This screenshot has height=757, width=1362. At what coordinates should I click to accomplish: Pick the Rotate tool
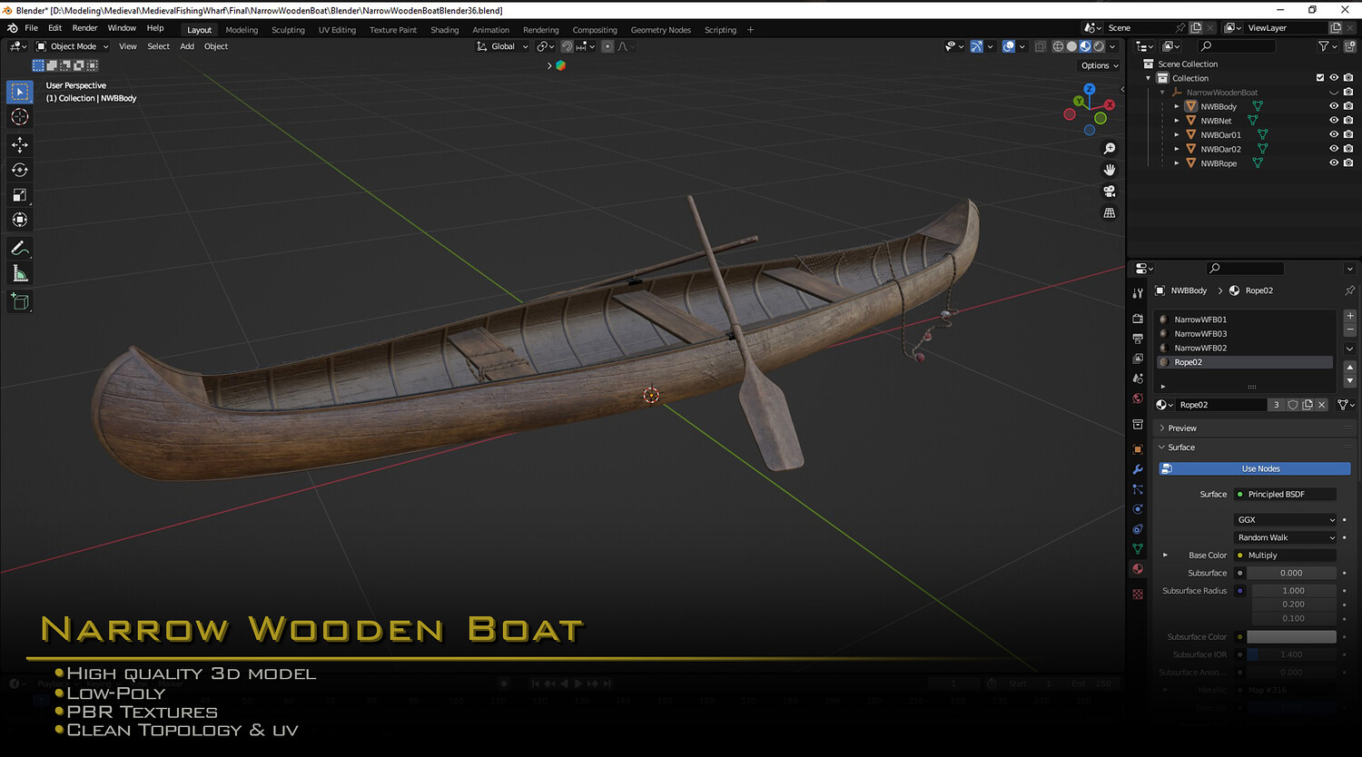20,170
